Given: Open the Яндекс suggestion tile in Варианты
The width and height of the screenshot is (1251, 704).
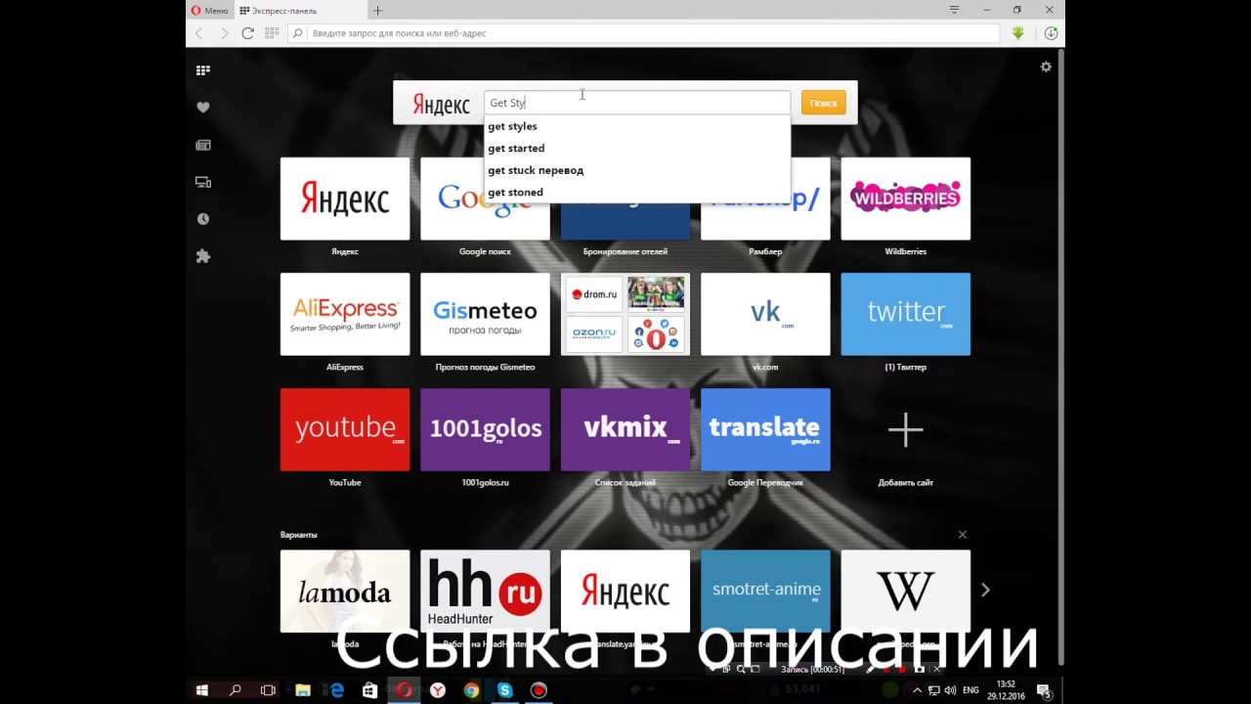Looking at the screenshot, I should (625, 591).
